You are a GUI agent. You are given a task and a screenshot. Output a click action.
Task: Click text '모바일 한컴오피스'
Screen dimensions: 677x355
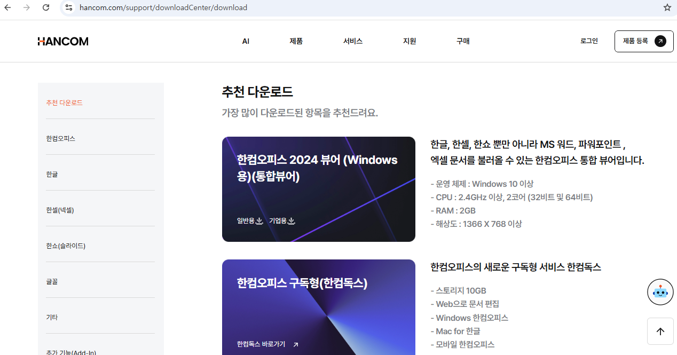463,344
